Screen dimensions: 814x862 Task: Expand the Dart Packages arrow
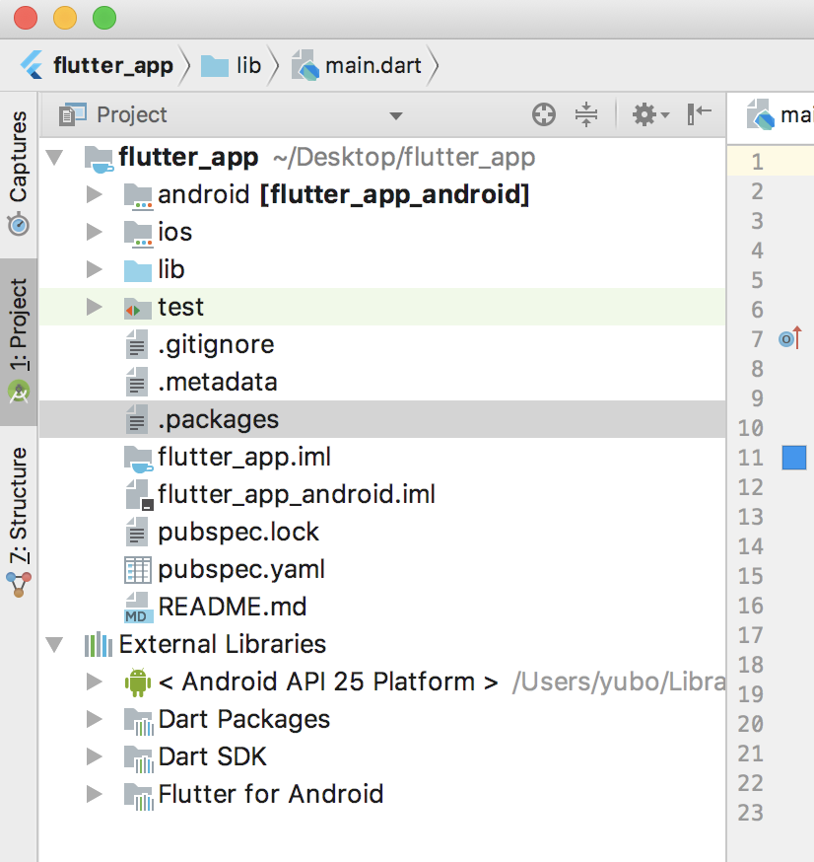pyautogui.click(x=95, y=719)
